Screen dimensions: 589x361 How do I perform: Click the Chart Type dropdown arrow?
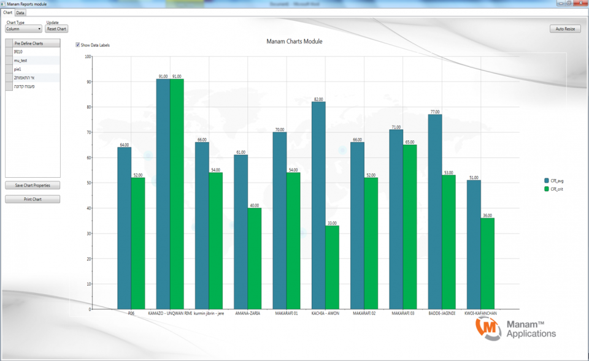(x=39, y=29)
